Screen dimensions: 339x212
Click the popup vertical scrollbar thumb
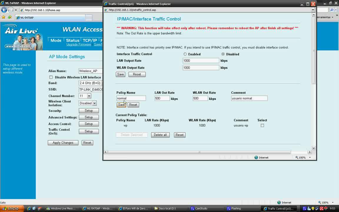coord(314,51)
